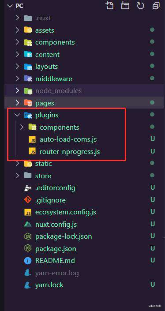Click the New File icon in explorer header
This screenshot has width=165, height=311.
click(x=109, y=6)
